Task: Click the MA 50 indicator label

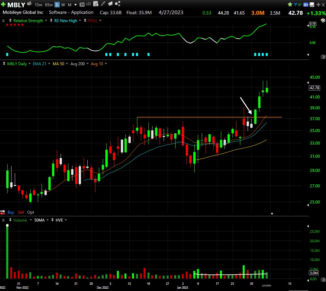Action: click(x=58, y=64)
